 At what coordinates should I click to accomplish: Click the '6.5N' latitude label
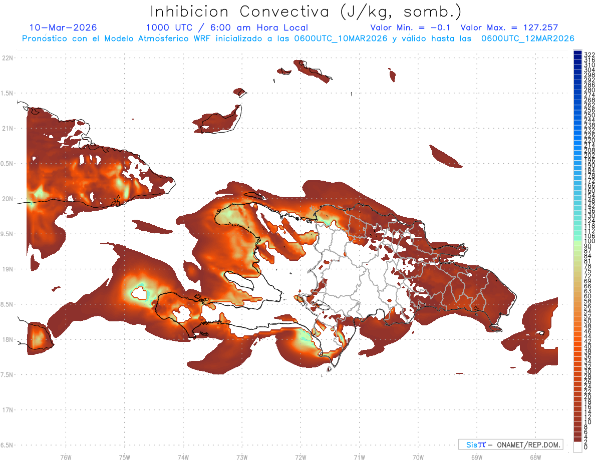tap(8, 445)
